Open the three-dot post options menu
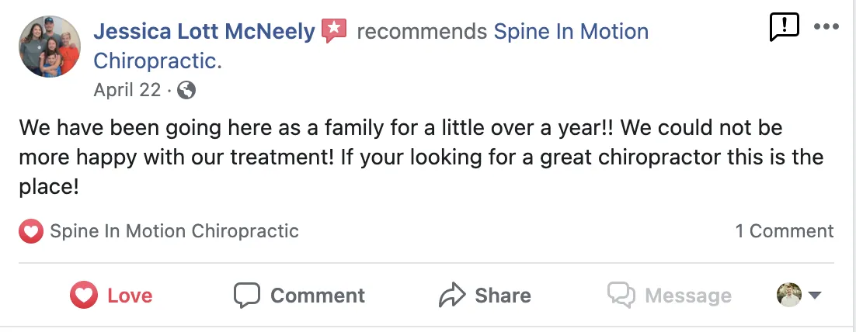 826,26
